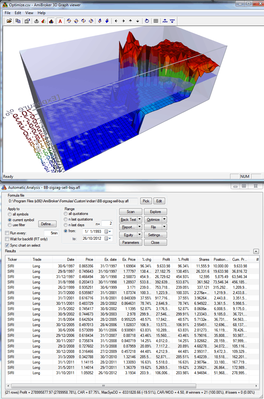264x399 pixels.
Task: Click the Automatic Analysis window title icon
Action: coord(4,188)
